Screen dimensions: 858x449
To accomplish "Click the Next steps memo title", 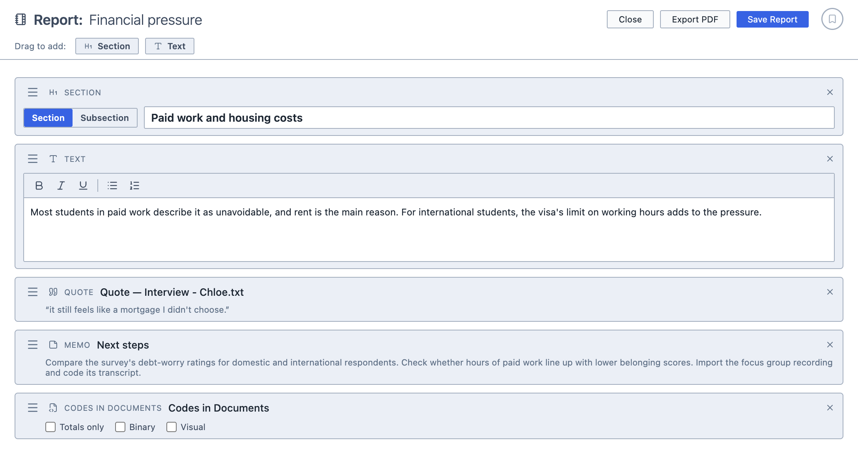I will [x=123, y=345].
